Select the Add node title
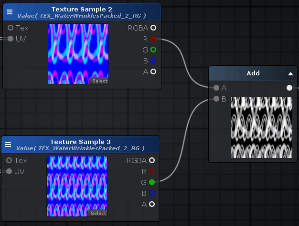 (x=253, y=73)
